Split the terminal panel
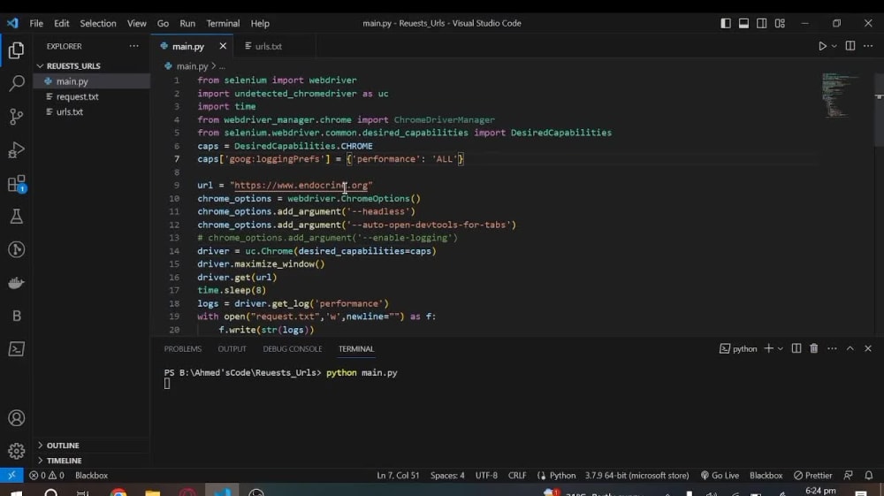This screenshot has width=884, height=496. click(796, 349)
